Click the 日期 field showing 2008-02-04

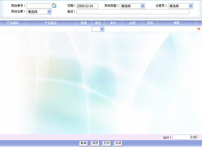click(x=87, y=6)
